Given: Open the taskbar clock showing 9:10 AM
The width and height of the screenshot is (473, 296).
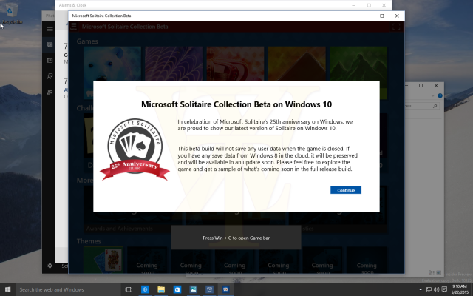Looking at the screenshot, I should 460,289.
